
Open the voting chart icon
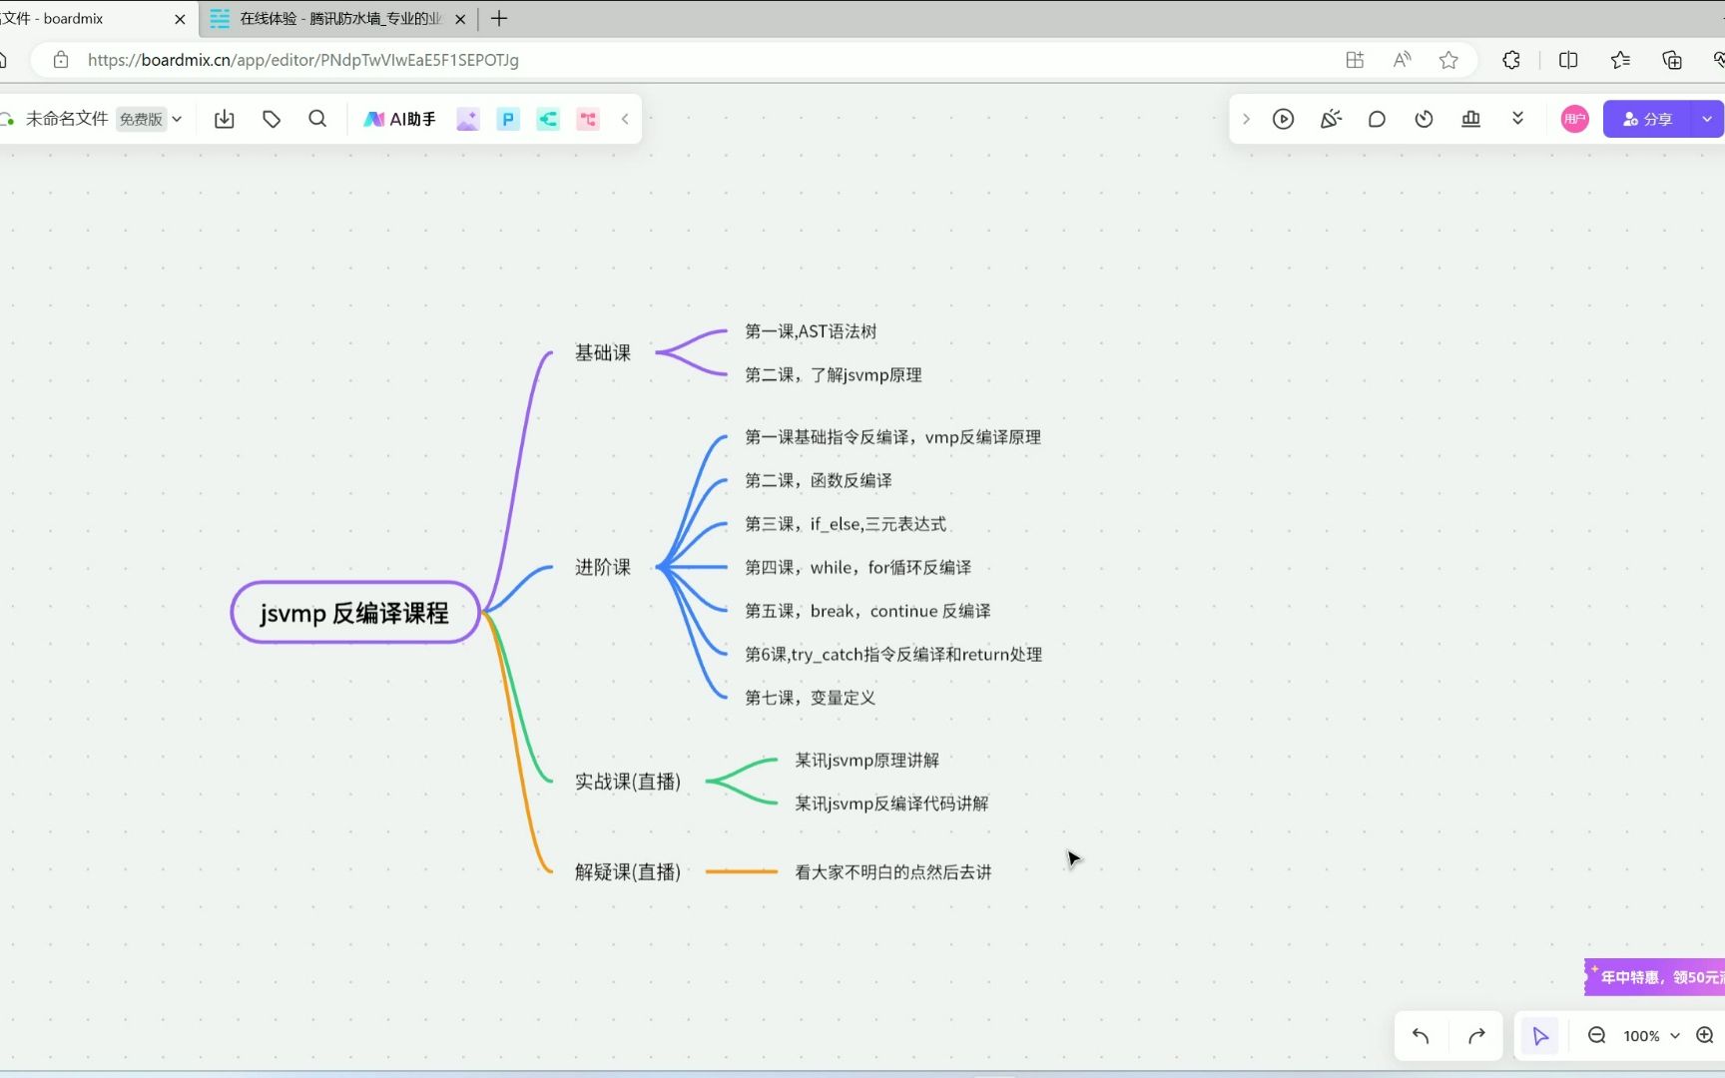point(1470,119)
